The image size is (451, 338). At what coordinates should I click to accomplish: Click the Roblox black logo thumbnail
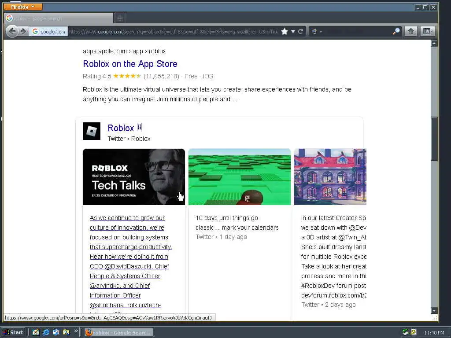click(92, 131)
